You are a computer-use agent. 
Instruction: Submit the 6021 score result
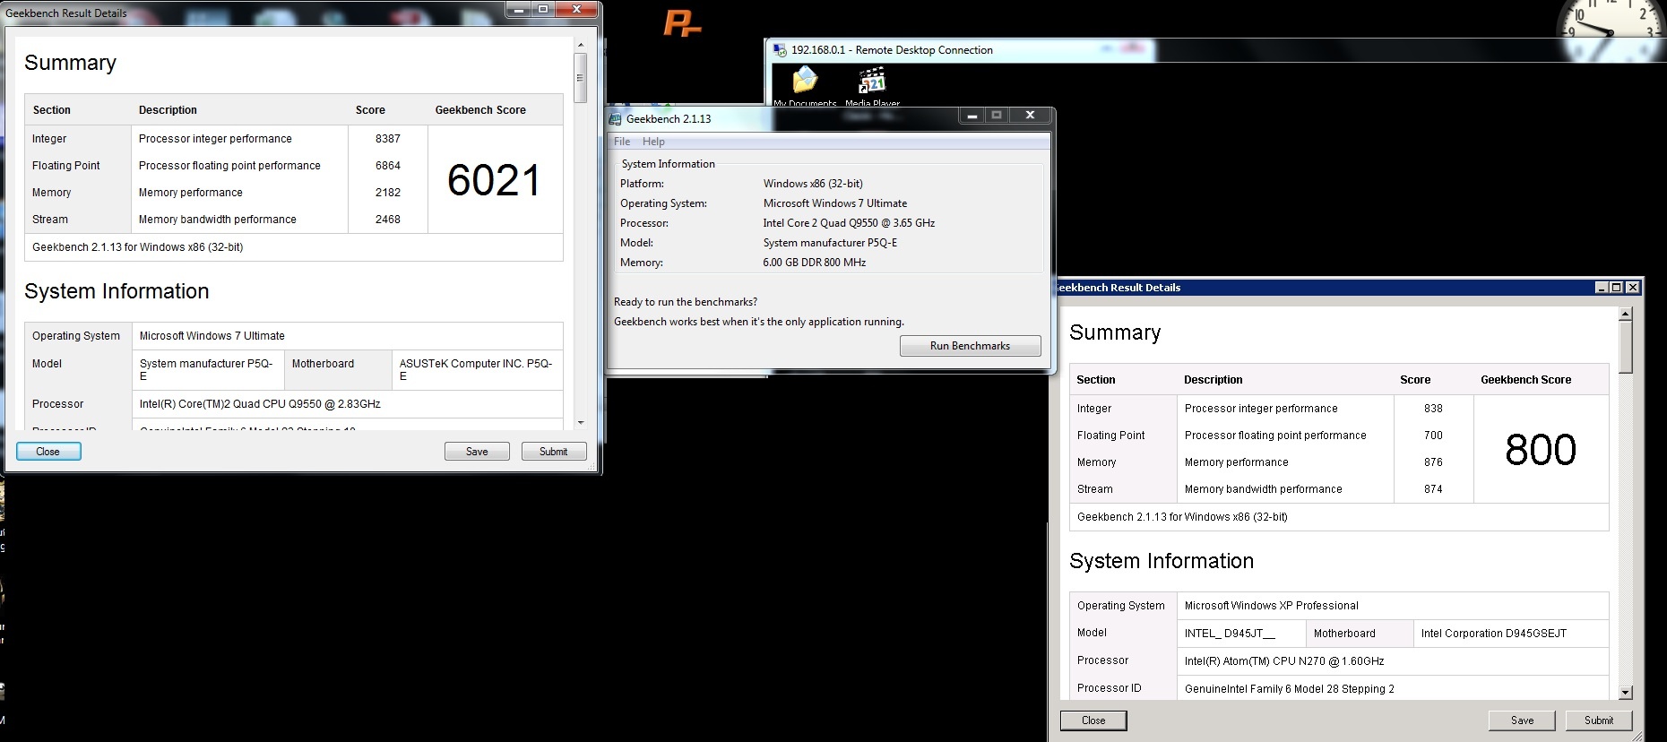tap(553, 452)
